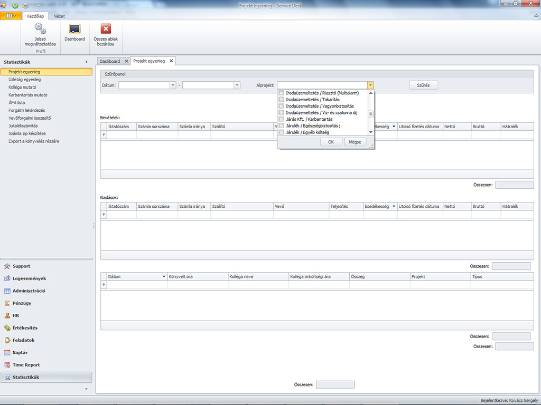The width and height of the screenshot is (541, 405).
Task: Open Jutalékszámítás statistics item
Action: (x=23, y=126)
